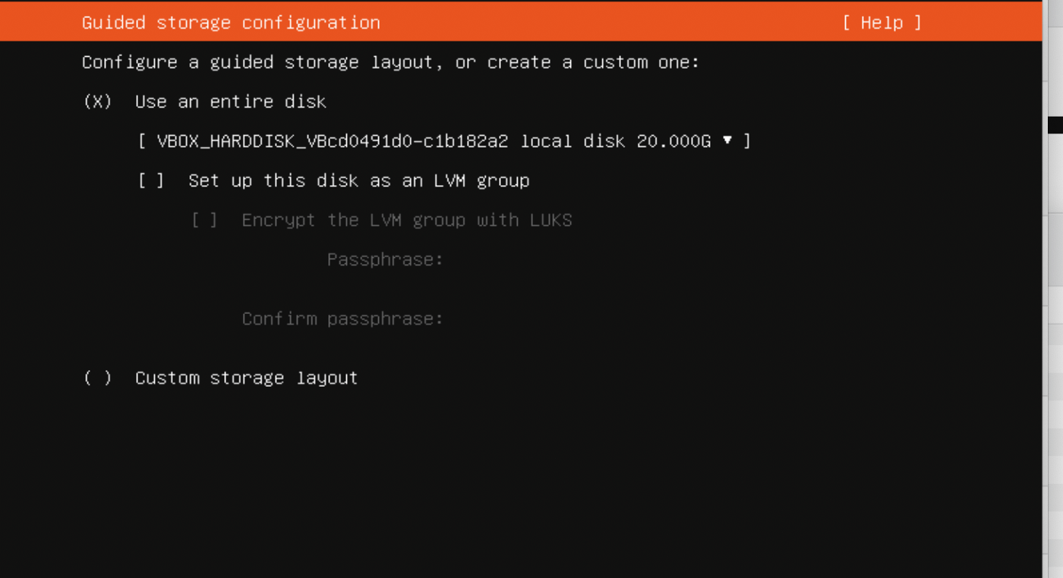Click the "local disk 20.000G" text in selector
This screenshot has height=578, width=1063.
[x=615, y=141]
